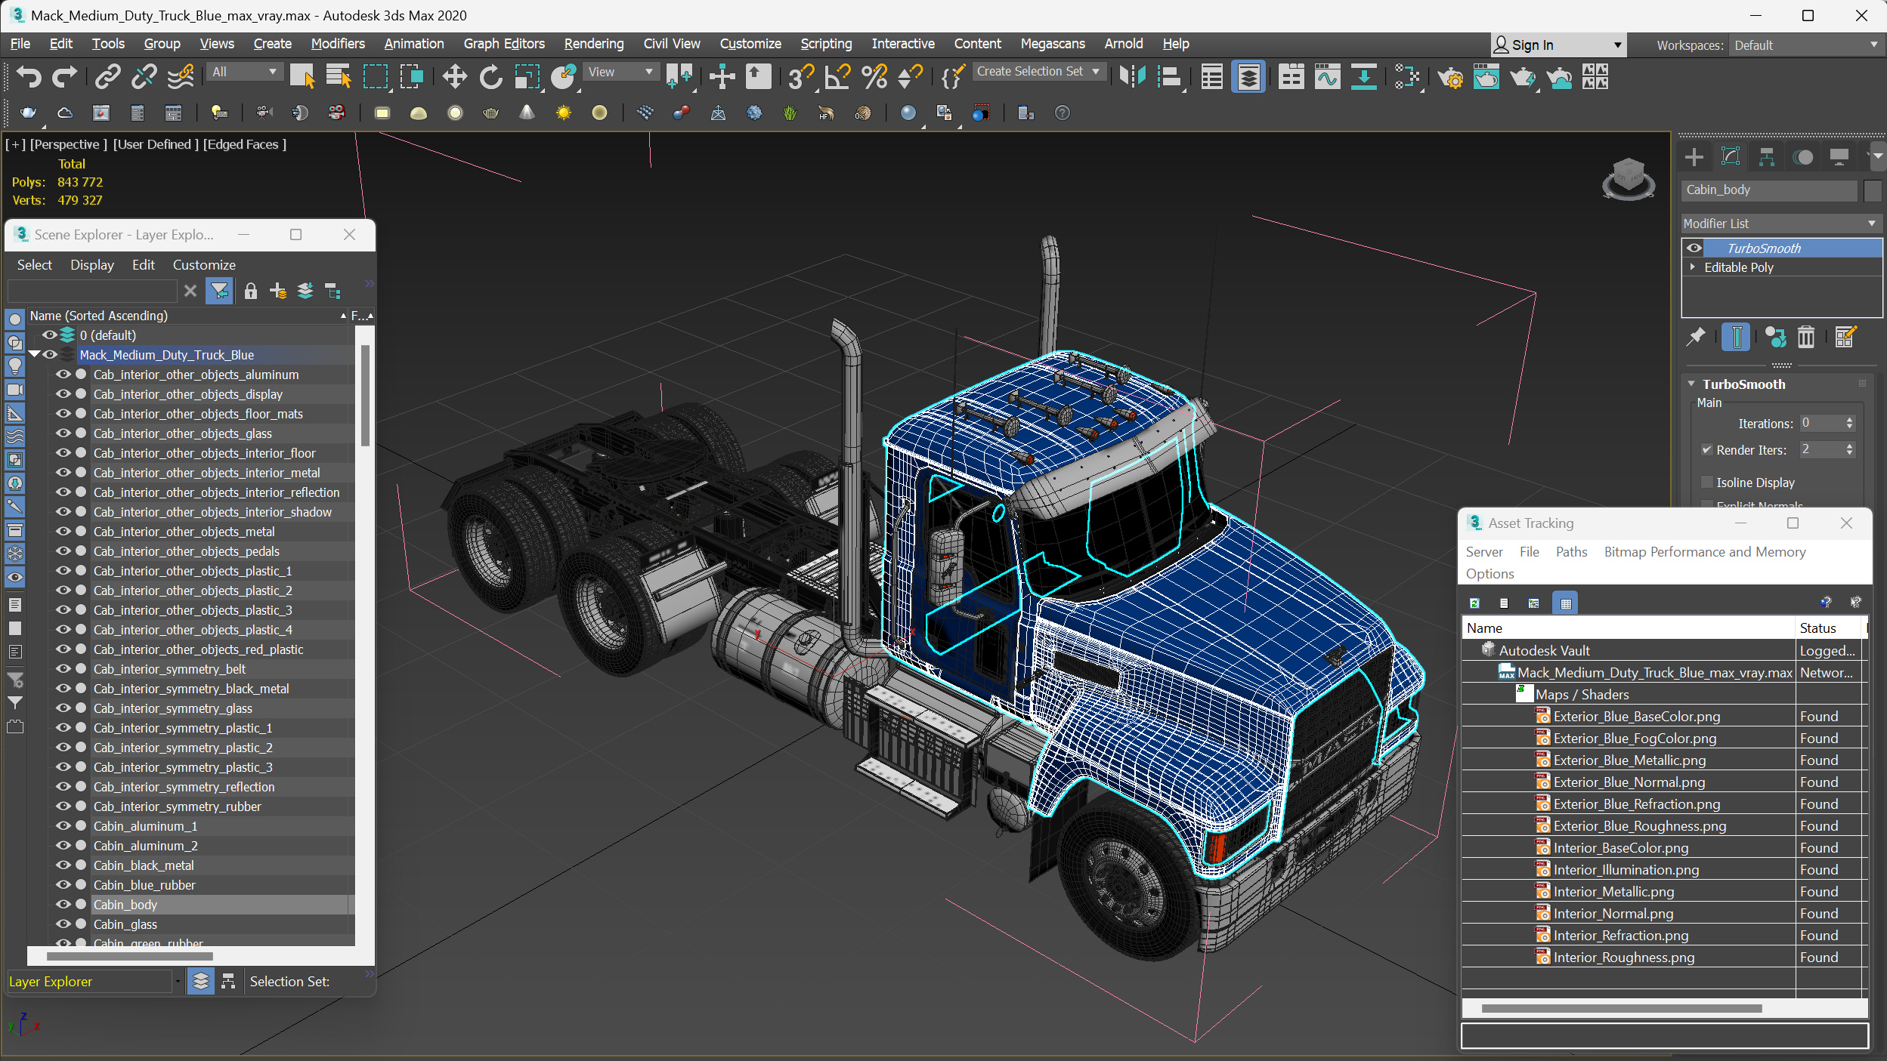Click the Perspective viewport label
Screen dimensions: 1887x1061
pos(68,144)
